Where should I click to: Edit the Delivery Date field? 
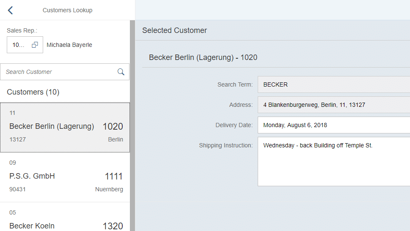click(334, 125)
